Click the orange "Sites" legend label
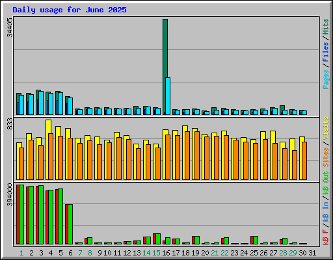This screenshot has height=260, width=333. click(x=326, y=157)
